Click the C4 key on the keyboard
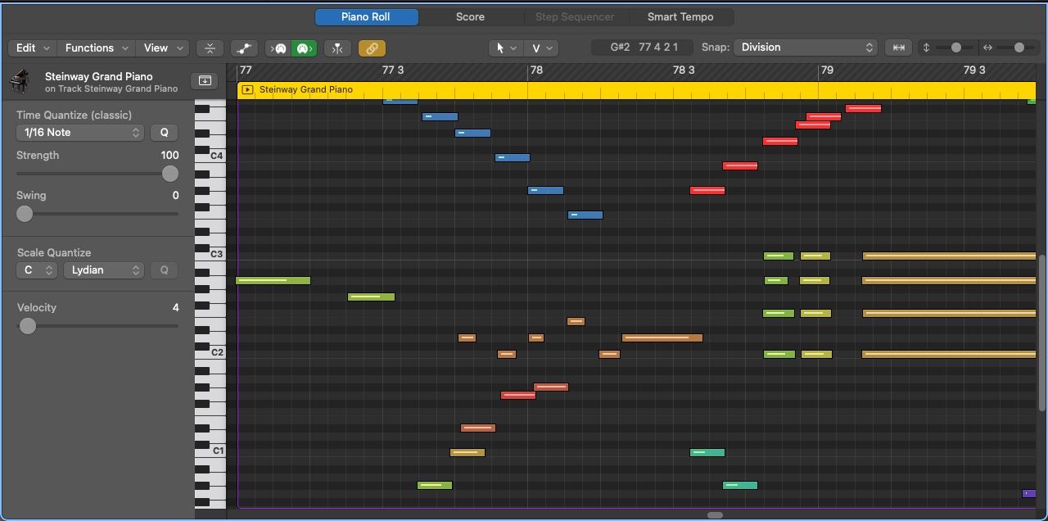 210,156
